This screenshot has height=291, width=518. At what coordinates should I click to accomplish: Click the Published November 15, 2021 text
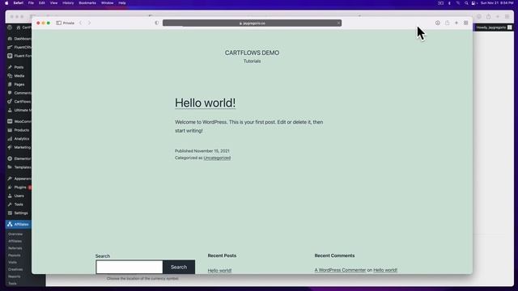[x=202, y=151]
